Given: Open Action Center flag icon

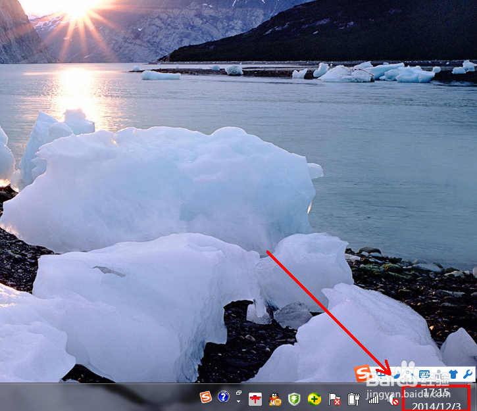Looking at the screenshot, I should (334, 399).
